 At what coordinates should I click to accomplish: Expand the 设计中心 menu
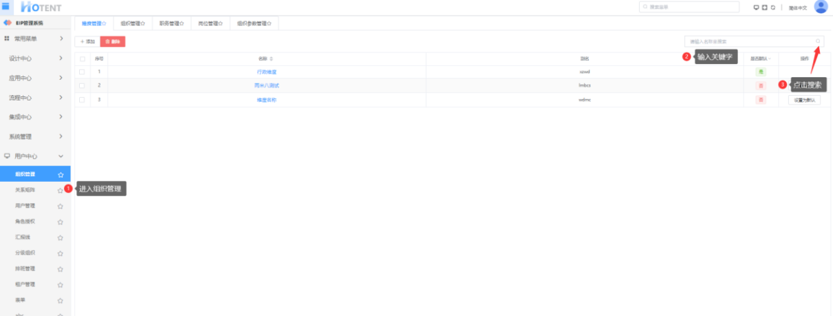tap(35, 59)
